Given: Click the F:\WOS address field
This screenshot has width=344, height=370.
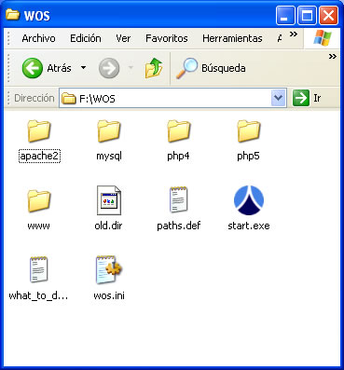Looking at the screenshot, I should (x=172, y=99).
